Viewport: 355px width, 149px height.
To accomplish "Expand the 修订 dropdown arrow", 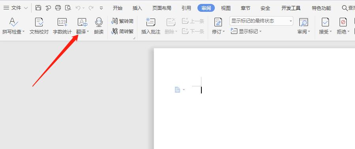I will [x=224, y=32].
